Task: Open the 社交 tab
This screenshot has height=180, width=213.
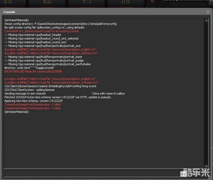Action: 125,3
